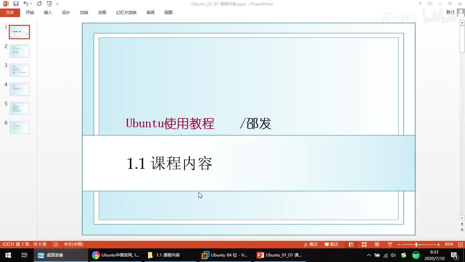Select slide 2 thumbnail

point(19,51)
